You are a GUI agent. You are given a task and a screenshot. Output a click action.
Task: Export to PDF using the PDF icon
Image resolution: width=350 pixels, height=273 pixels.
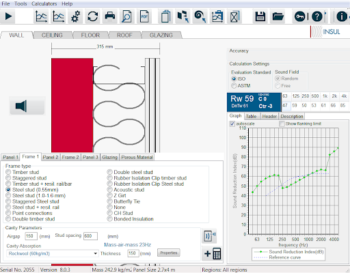(144, 16)
